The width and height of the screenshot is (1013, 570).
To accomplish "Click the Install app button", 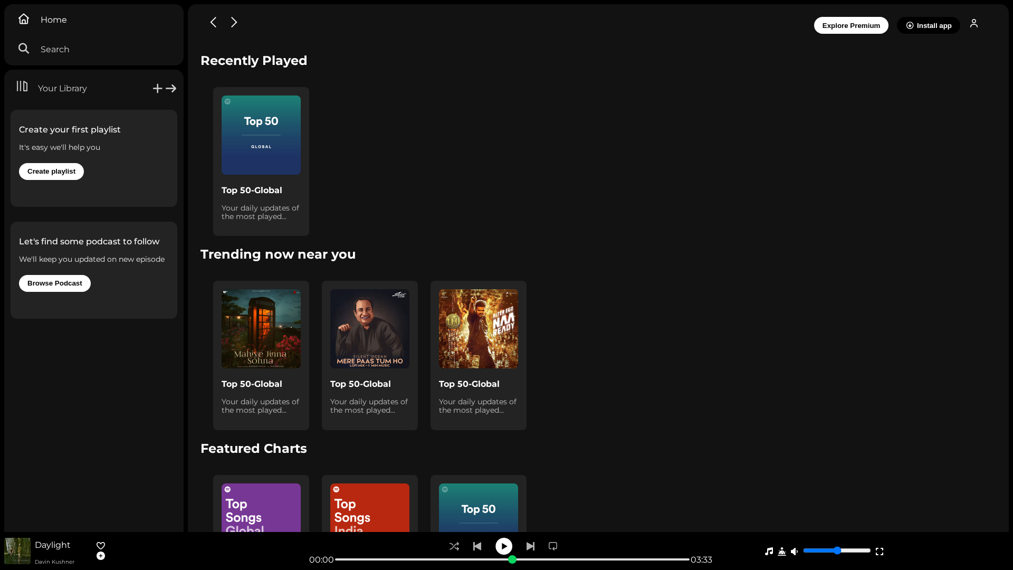I will 929,25.
